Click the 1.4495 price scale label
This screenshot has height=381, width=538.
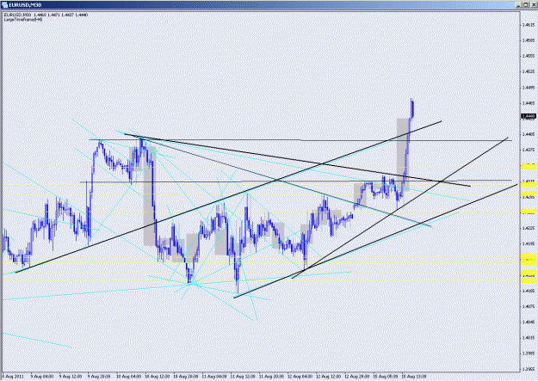point(529,88)
